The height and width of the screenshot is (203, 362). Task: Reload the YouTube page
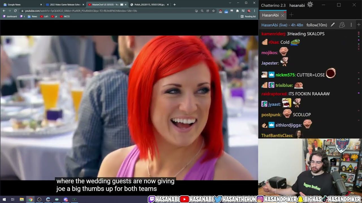click(15, 11)
